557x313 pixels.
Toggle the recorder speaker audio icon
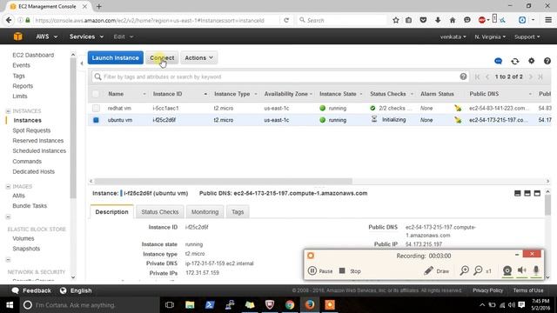coord(521,270)
